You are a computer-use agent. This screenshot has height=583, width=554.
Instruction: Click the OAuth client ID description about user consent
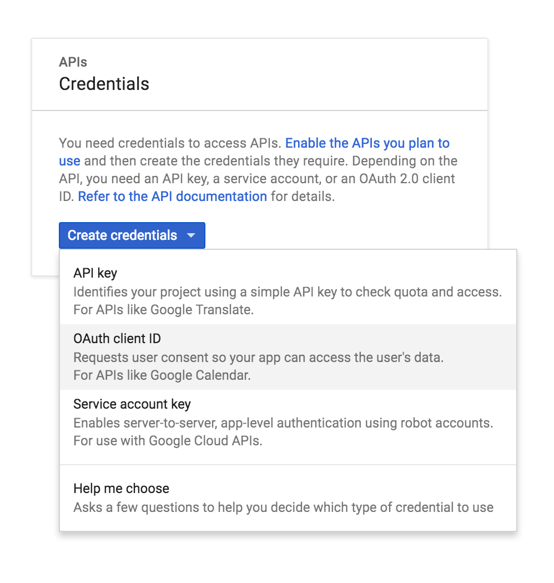(x=259, y=358)
